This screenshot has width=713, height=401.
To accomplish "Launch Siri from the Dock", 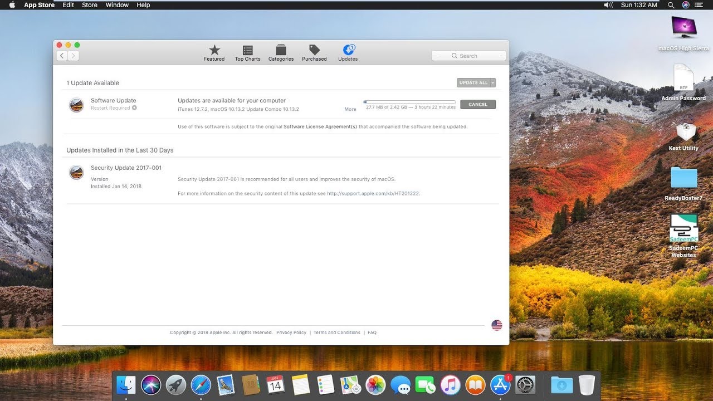I will click(151, 385).
